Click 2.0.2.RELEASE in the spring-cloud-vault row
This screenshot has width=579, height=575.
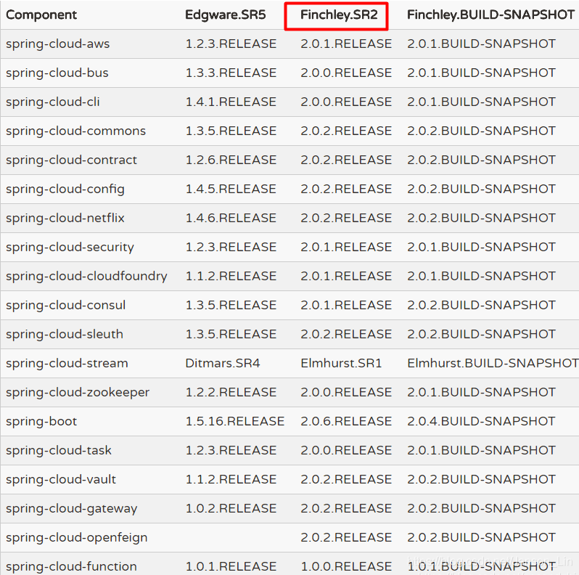346,479
